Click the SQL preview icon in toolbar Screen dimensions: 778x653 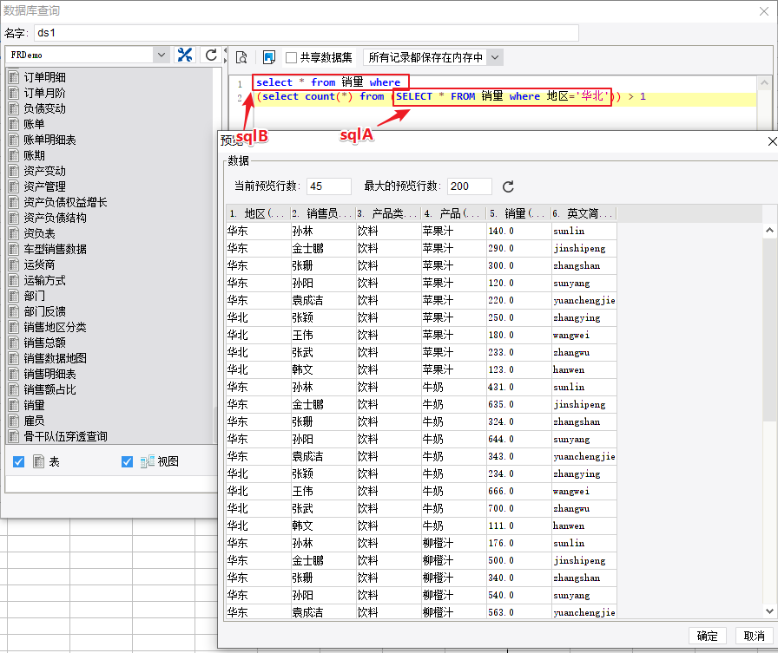(241, 57)
